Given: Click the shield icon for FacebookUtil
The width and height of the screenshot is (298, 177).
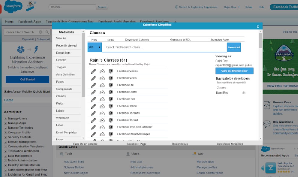Looking at the screenshot, I should click(111, 85).
